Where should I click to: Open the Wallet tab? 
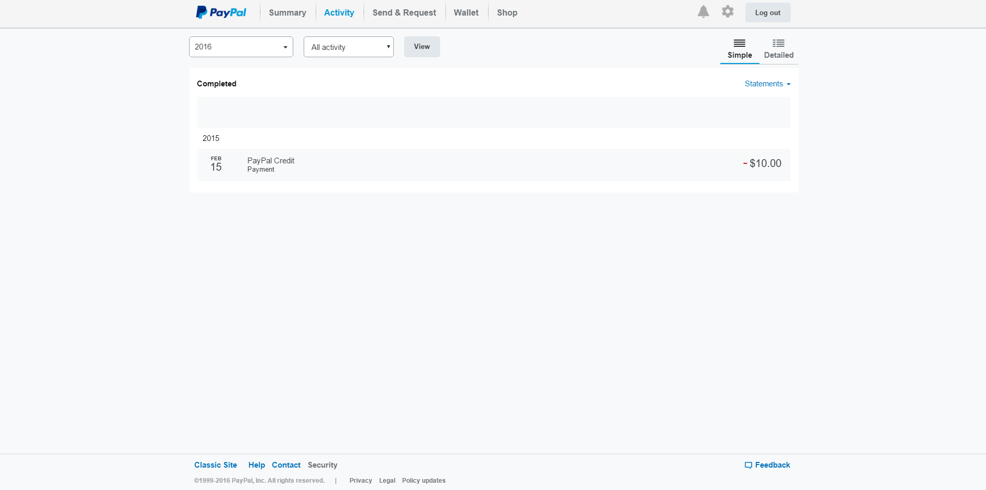tap(466, 12)
